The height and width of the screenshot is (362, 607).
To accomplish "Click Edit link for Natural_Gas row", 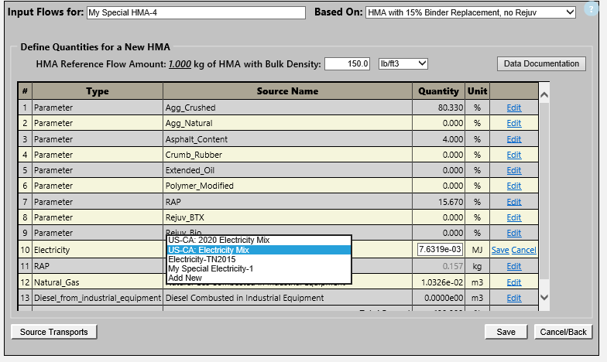I will (x=513, y=282).
